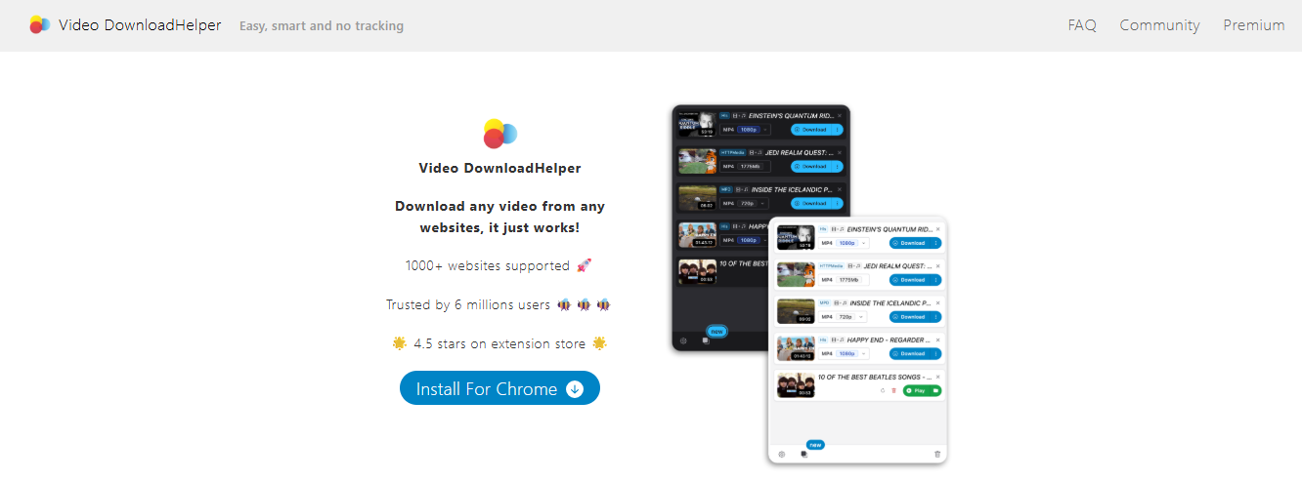Click the green Play button in Beatles row
Image resolution: width=1302 pixels, height=480 pixels.
(x=918, y=390)
